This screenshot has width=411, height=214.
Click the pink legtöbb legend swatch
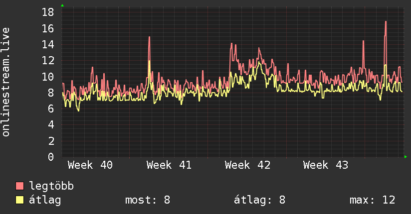pyautogui.click(x=19, y=186)
